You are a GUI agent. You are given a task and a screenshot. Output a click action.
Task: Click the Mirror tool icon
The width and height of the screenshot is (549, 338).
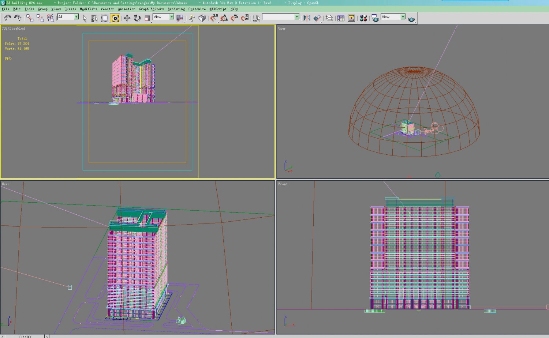click(307, 18)
